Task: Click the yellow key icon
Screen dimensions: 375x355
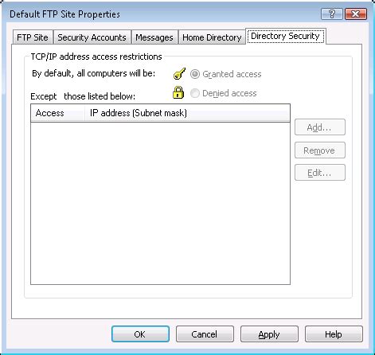Action: (x=179, y=74)
